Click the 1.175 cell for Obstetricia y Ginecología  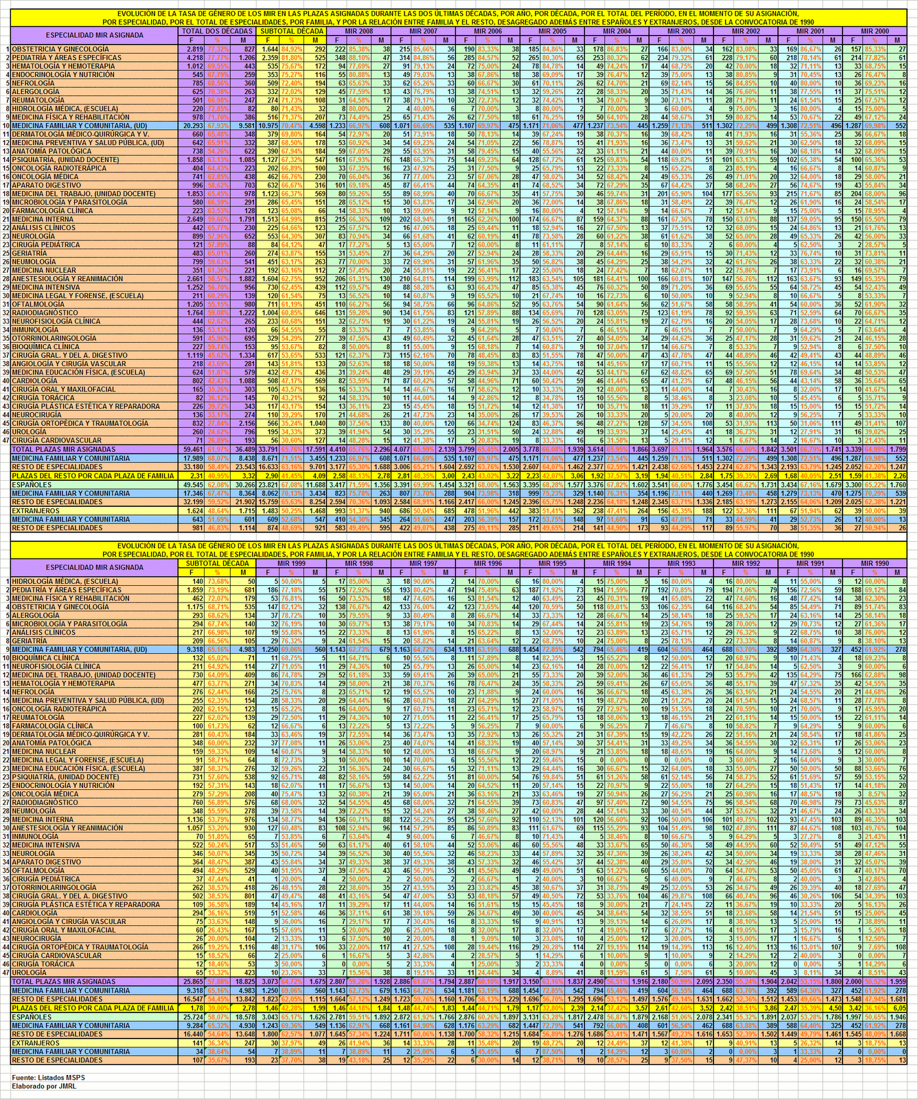(192, 607)
